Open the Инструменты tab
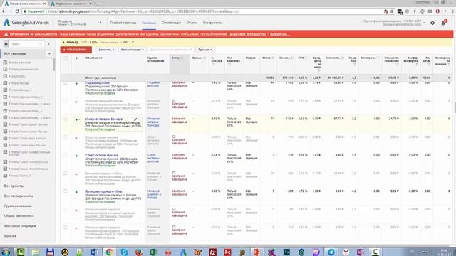The width and height of the screenshot is (456, 256). (212, 23)
